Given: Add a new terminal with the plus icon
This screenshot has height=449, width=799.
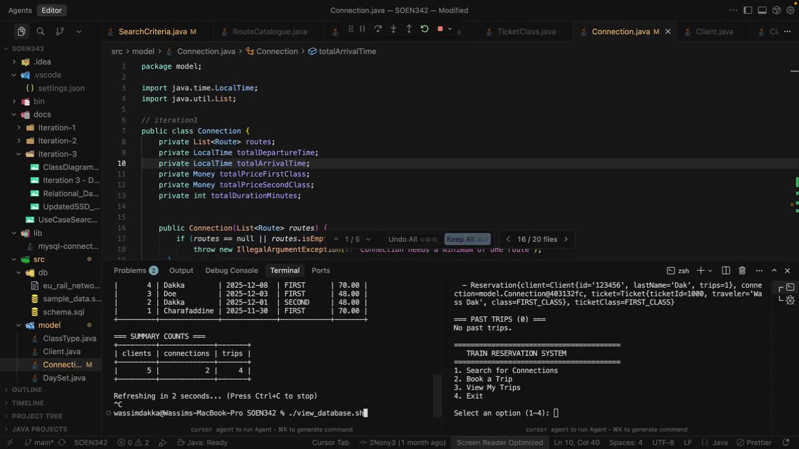Looking at the screenshot, I should click(x=701, y=271).
